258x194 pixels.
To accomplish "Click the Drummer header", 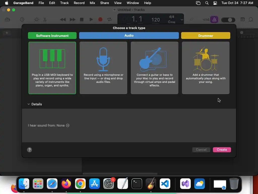I will [206, 36].
